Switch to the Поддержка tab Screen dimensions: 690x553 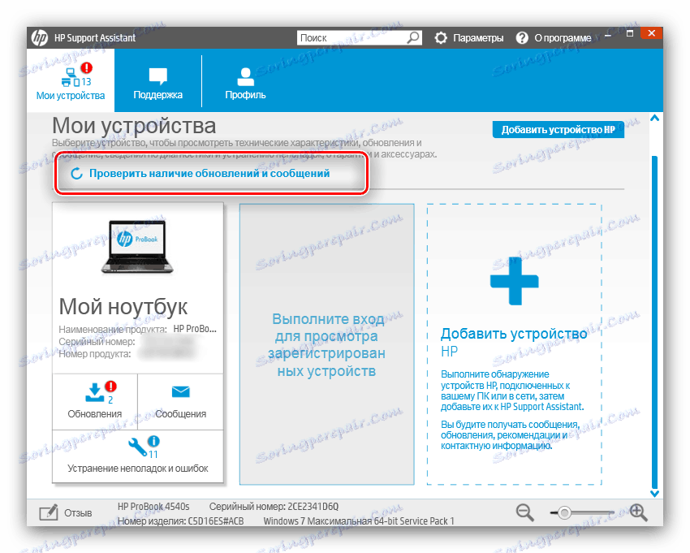coord(157,80)
